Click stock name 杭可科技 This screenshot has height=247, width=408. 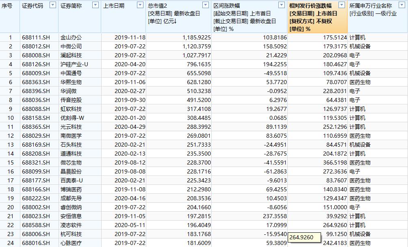tap(71, 234)
